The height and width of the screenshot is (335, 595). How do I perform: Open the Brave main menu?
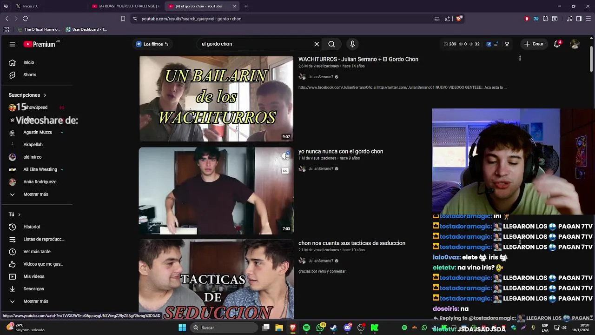(588, 19)
